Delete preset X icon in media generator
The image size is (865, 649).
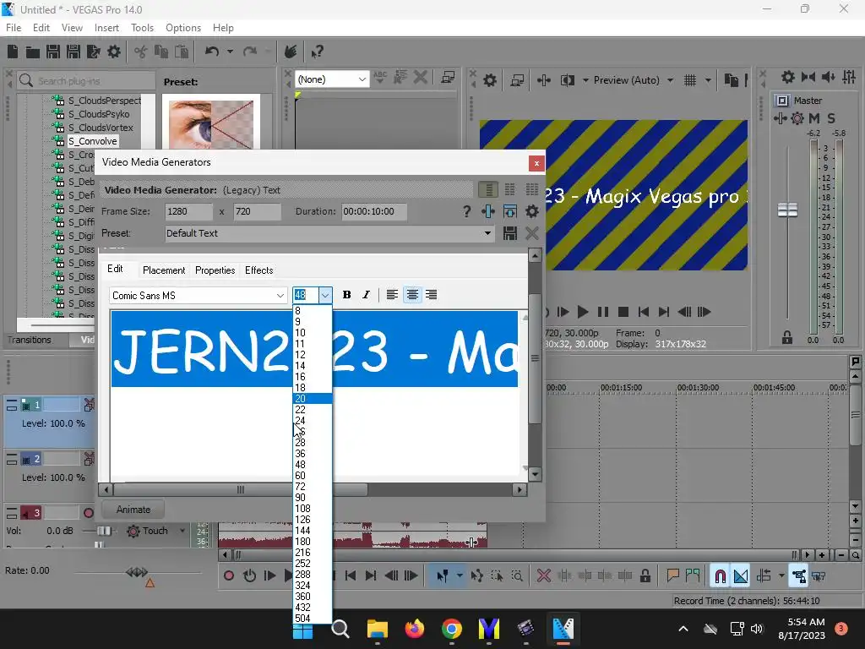pyautogui.click(x=532, y=233)
